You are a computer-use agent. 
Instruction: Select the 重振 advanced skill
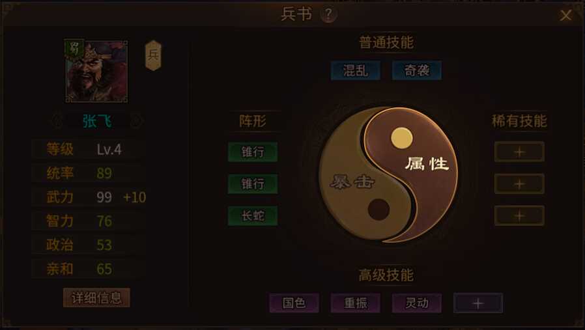click(356, 303)
